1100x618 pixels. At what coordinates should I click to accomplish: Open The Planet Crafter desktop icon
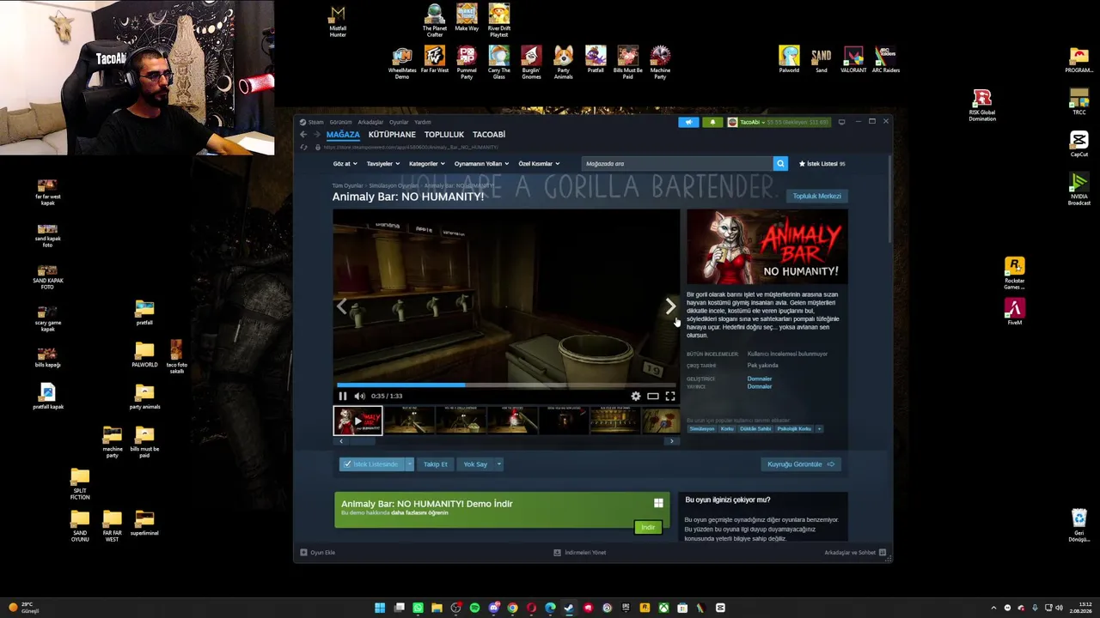pos(435,20)
